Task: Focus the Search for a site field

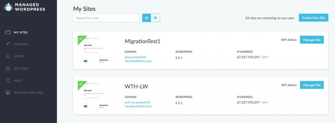Action: point(106,18)
